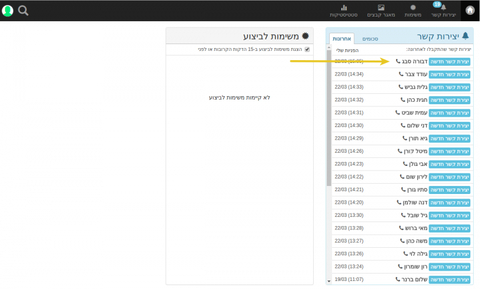Click the יצירת קשר חדשה badge for עודד צבר
The width and height of the screenshot is (480, 289).
(449, 74)
